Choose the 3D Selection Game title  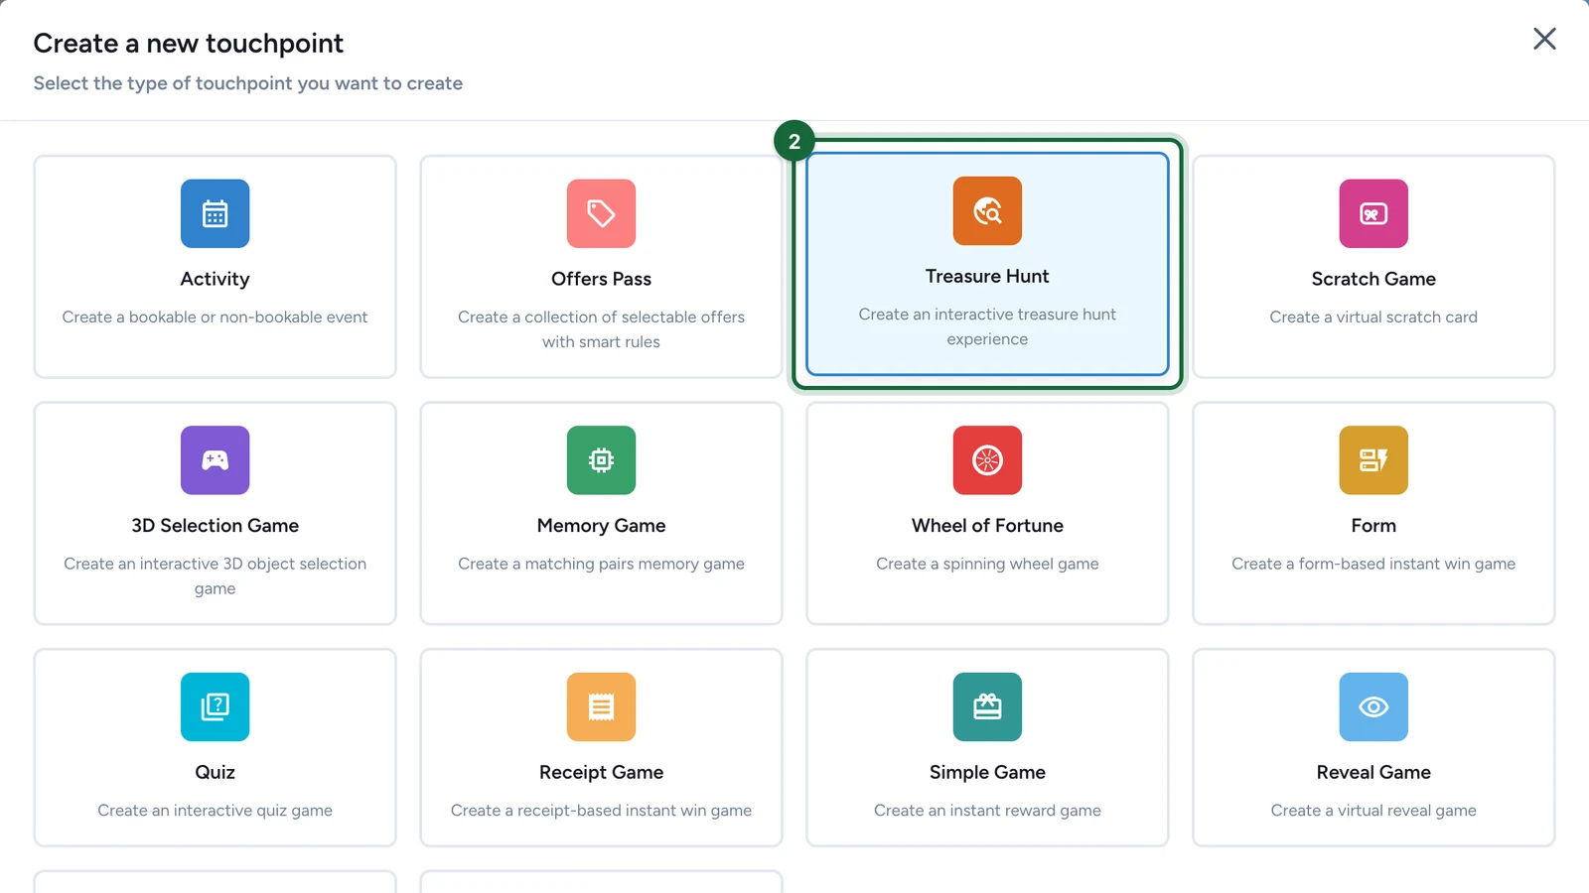click(x=215, y=526)
